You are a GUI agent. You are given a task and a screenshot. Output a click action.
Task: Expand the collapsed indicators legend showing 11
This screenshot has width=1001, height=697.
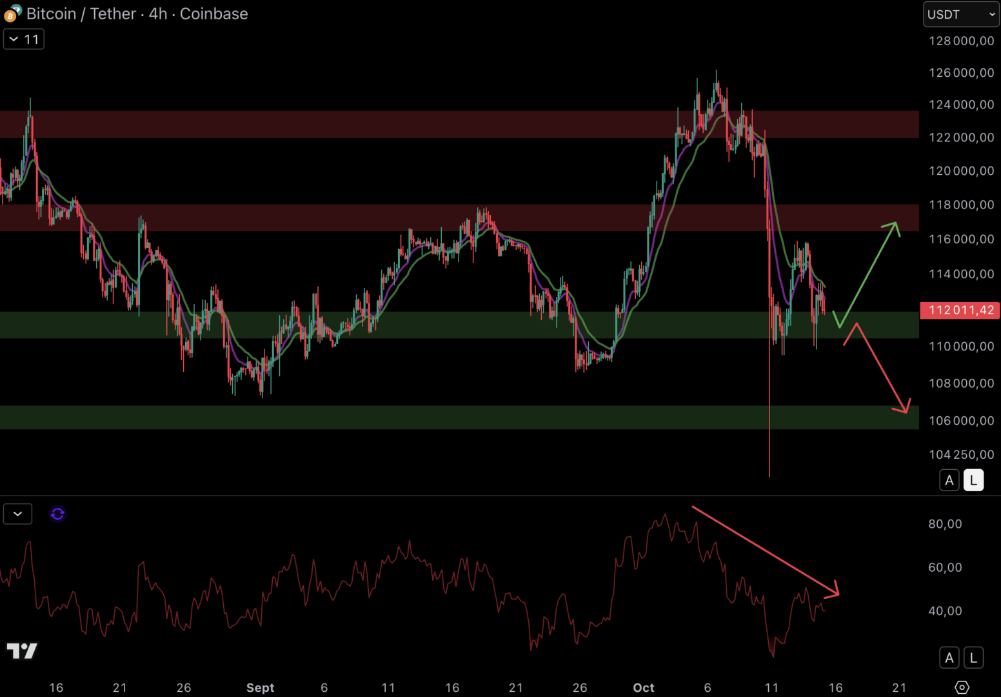pos(24,39)
